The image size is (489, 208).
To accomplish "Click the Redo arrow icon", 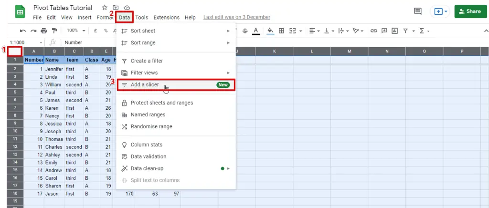I will pos(33,31).
